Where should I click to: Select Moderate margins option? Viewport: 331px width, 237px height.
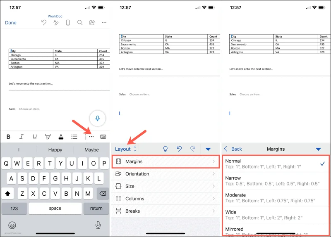coord(276,198)
